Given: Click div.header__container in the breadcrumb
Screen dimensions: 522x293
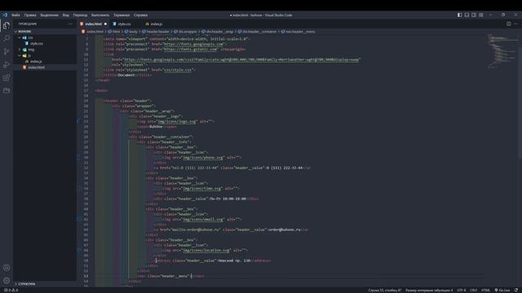Looking at the screenshot, I should tap(259, 32).
